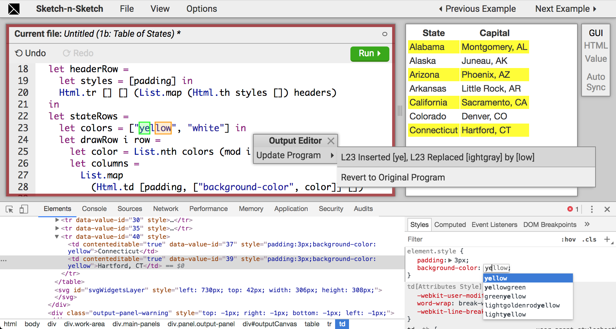Click the Capital column header
The width and height of the screenshot is (616, 329).
[x=494, y=33]
